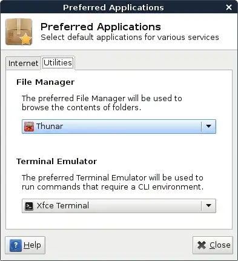Select the Utilities tab

[58, 63]
